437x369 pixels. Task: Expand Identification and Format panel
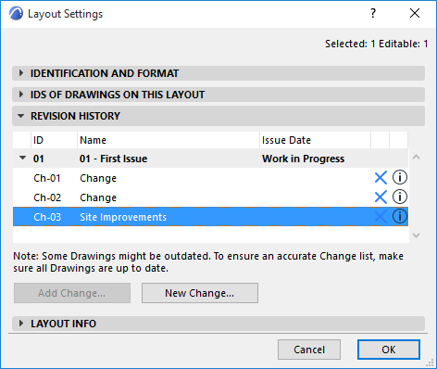(218, 73)
